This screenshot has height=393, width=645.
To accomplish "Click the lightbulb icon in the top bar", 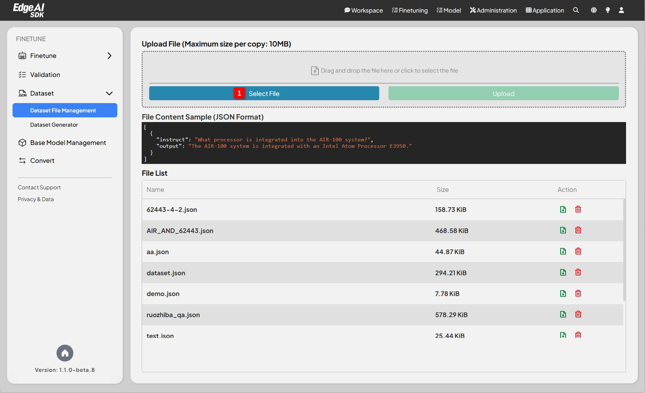I will [x=607, y=10].
